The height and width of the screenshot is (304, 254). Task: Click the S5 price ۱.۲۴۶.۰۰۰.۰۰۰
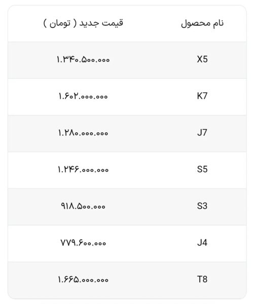tap(83, 169)
